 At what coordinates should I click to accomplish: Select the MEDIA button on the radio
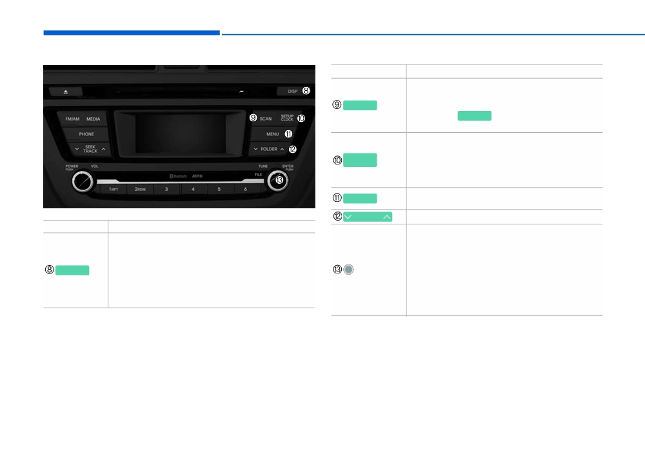pyautogui.click(x=94, y=119)
